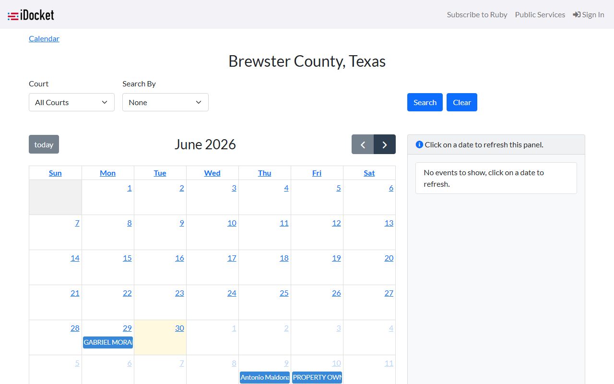Select July 11 in the greyed last row
Viewport: 614px width, 384px height.
coord(389,363)
